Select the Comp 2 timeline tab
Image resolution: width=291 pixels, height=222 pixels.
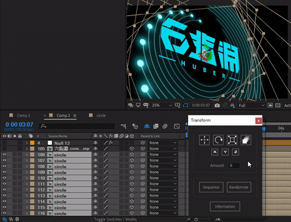click(x=63, y=115)
